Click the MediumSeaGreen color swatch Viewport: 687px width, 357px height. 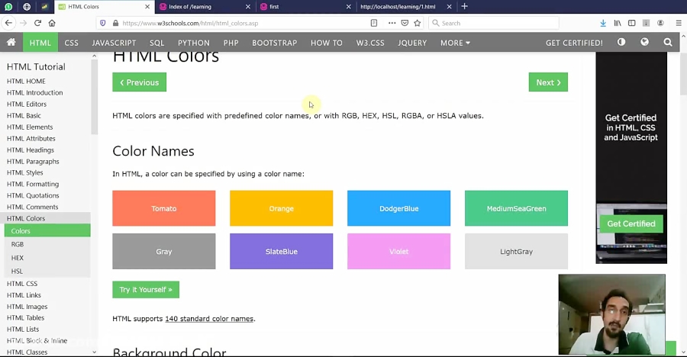[516, 208]
